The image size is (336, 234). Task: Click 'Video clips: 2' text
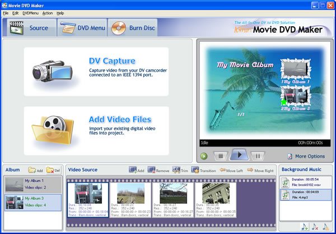pyautogui.click(x=35, y=188)
